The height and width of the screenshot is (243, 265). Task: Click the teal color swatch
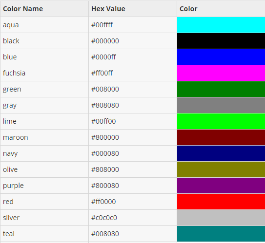coord(221,234)
